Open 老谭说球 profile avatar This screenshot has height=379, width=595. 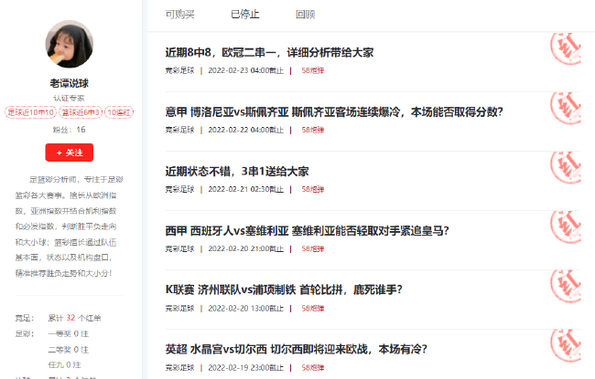pos(69,44)
